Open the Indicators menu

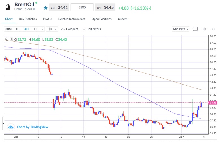[92, 29]
